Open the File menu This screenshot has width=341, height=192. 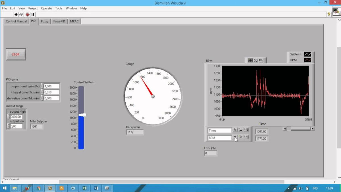(x=5, y=8)
